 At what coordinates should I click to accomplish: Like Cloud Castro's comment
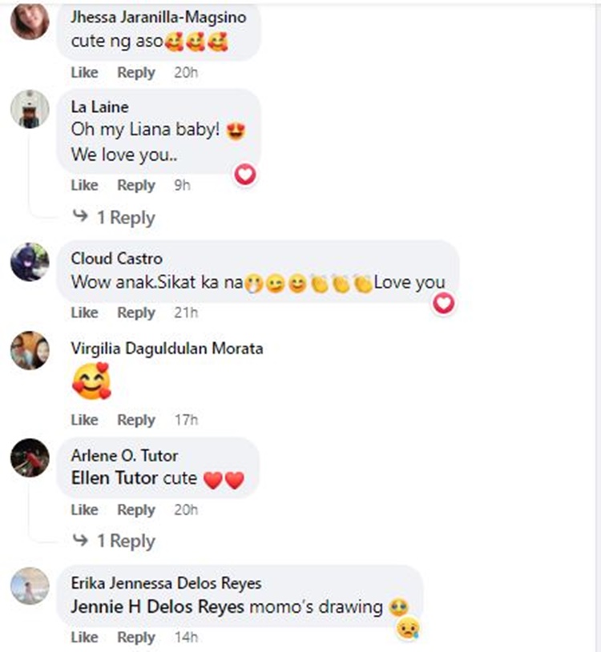pyautogui.click(x=84, y=312)
